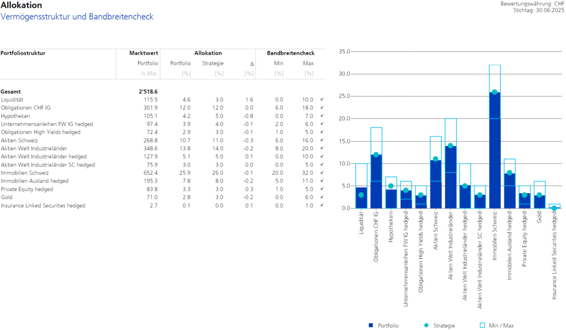
Task: Click the Aktien Welt Industrieländer chart bar
Action: [450, 177]
